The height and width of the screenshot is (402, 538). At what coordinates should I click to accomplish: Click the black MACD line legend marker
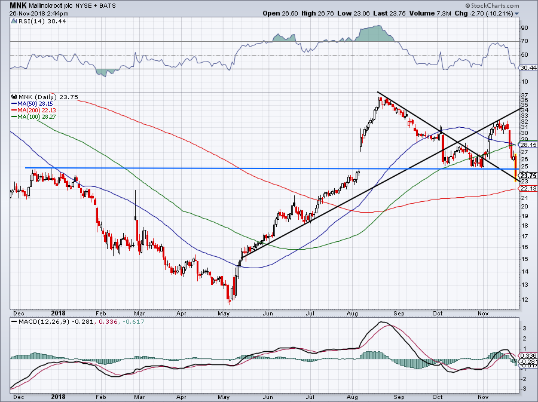tap(14, 322)
